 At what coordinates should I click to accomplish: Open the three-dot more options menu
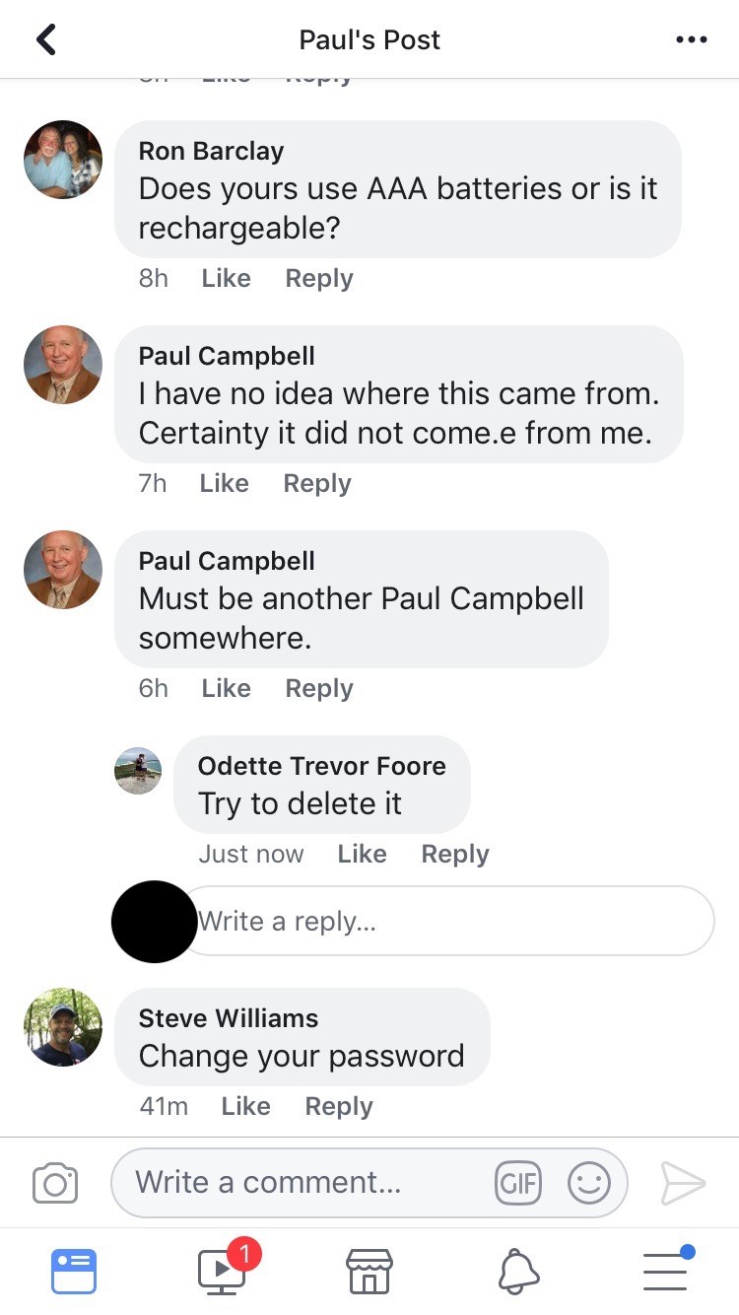(692, 39)
